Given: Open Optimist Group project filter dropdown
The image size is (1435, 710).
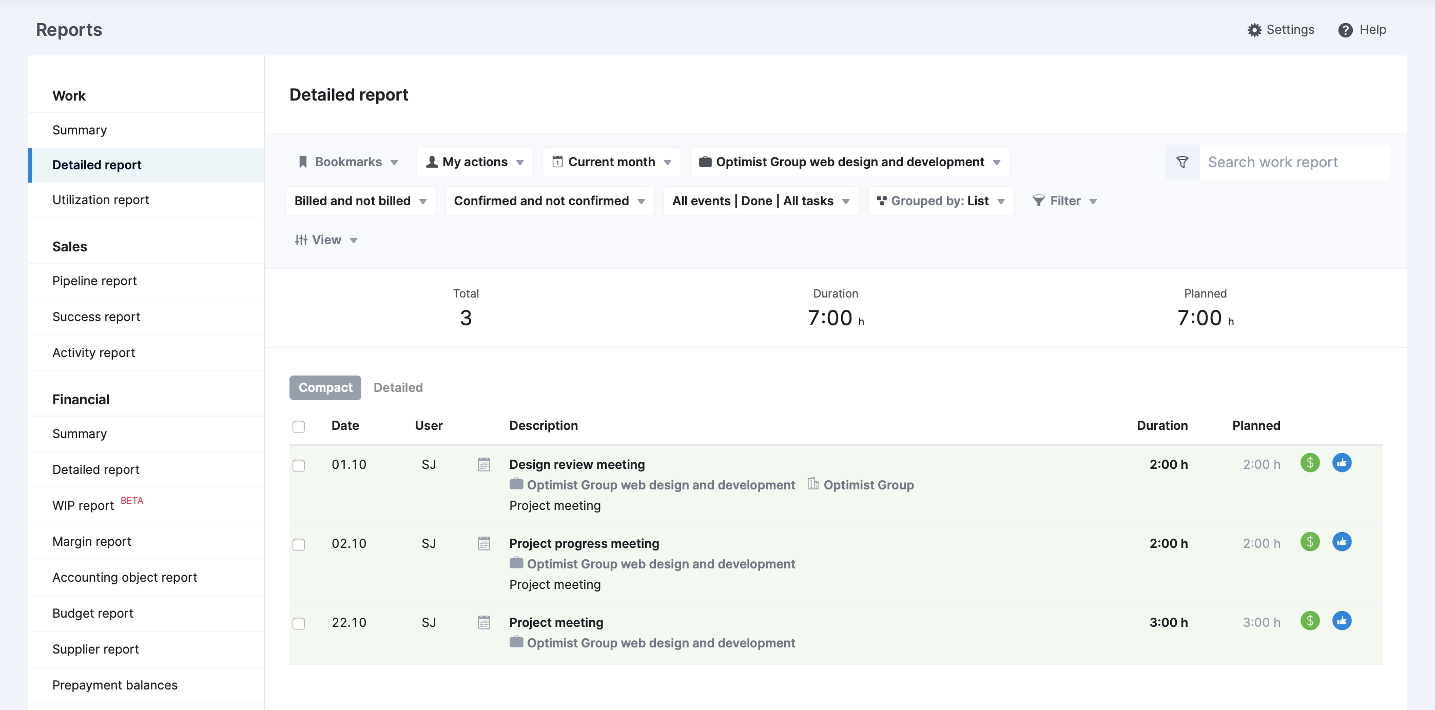Looking at the screenshot, I should click(x=849, y=162).
